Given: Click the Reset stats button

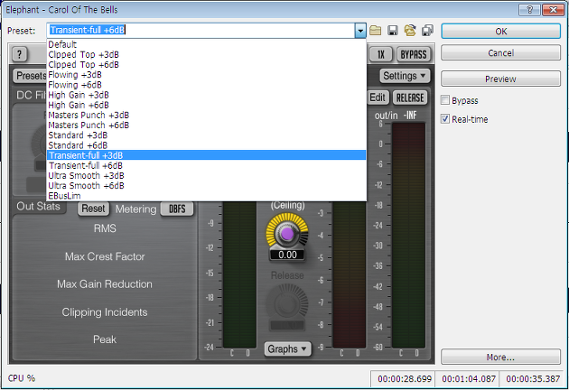Looking at the screenshot, I should [x=93, y=209].
